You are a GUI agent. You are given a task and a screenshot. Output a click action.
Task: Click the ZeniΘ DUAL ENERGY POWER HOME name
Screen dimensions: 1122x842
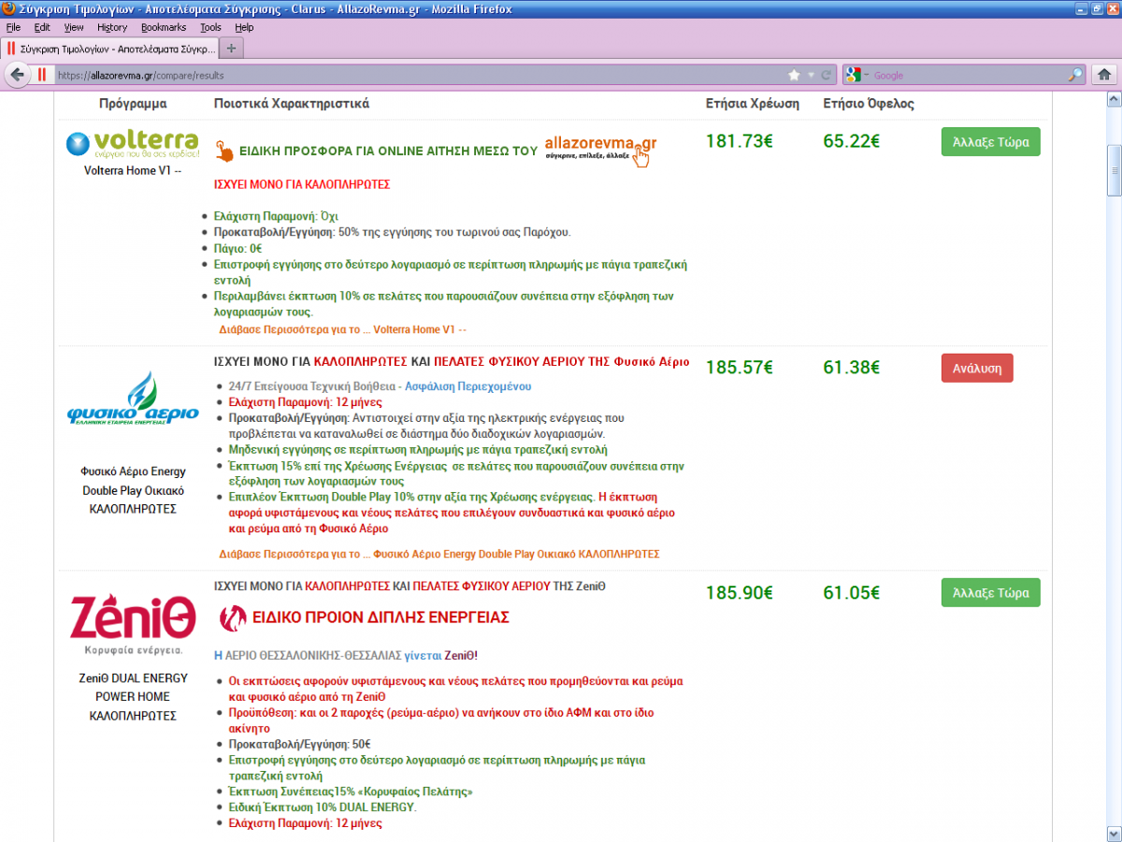click(x=133, y=697)
